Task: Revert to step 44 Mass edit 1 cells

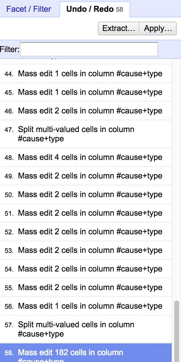Action: click(86, 74)
